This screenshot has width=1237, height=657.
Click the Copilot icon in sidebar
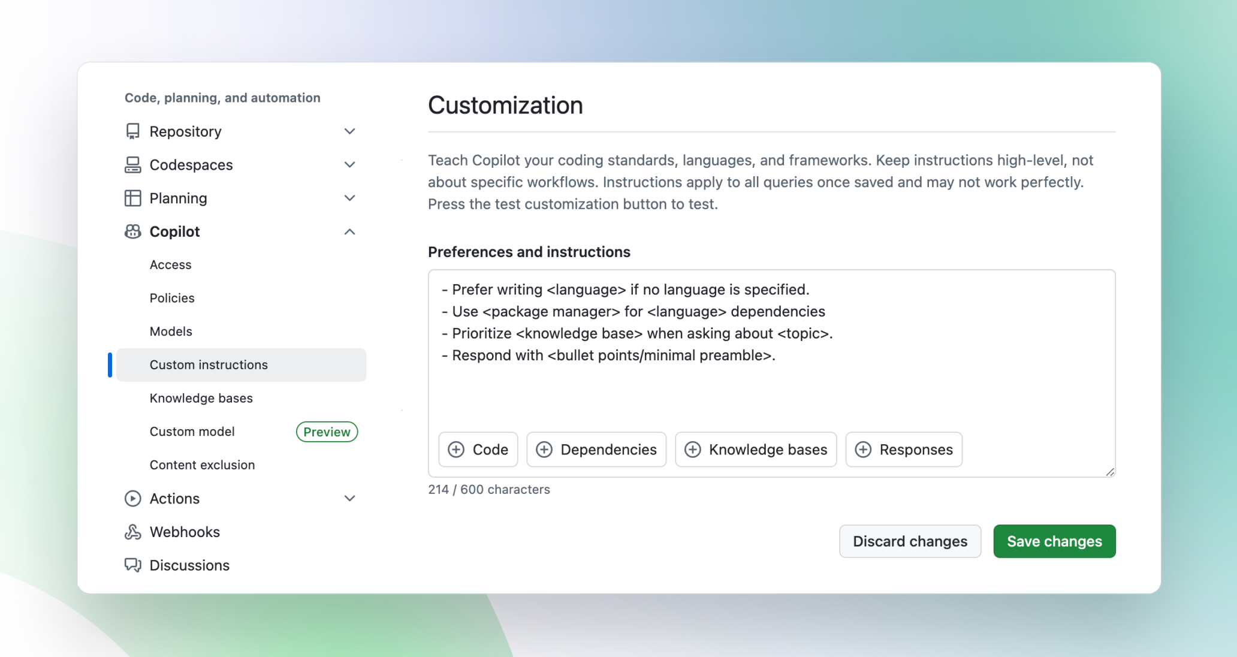[x=132, y=231]
